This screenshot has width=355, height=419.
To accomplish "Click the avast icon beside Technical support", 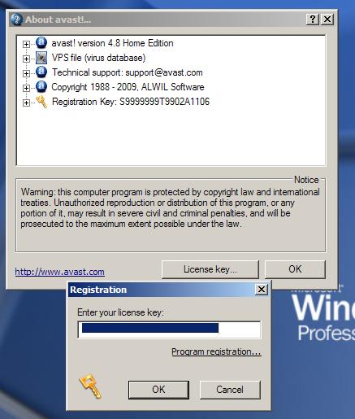I will [x=41, y=72].
